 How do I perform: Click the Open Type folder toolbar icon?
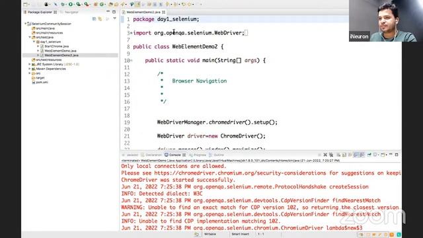tap(110, 5)
